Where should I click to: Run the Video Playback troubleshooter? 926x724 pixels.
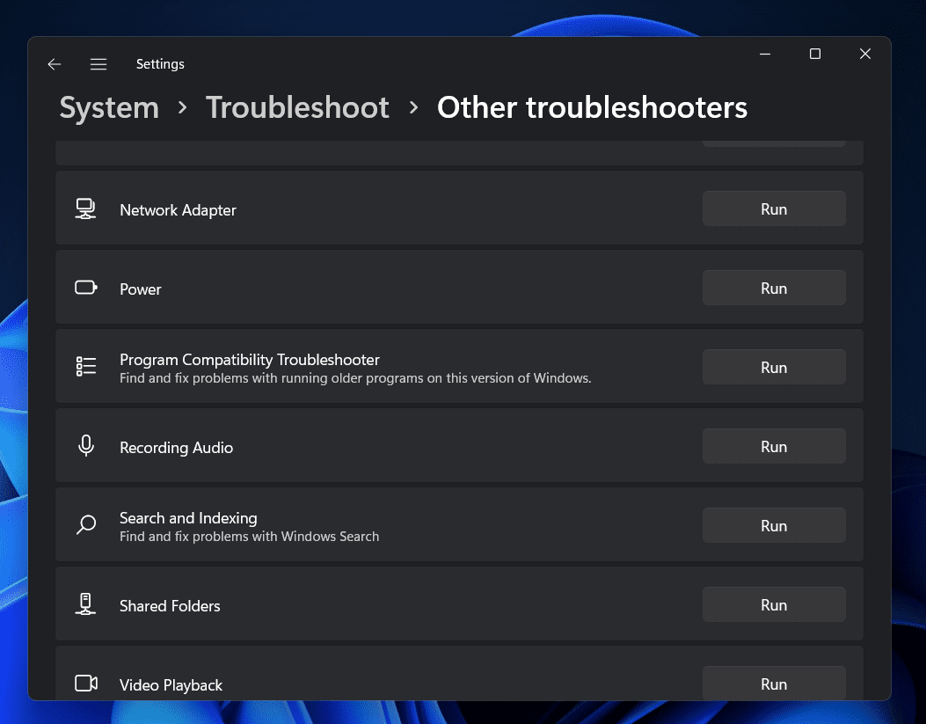pyautogui.click(x=774, y=684)
